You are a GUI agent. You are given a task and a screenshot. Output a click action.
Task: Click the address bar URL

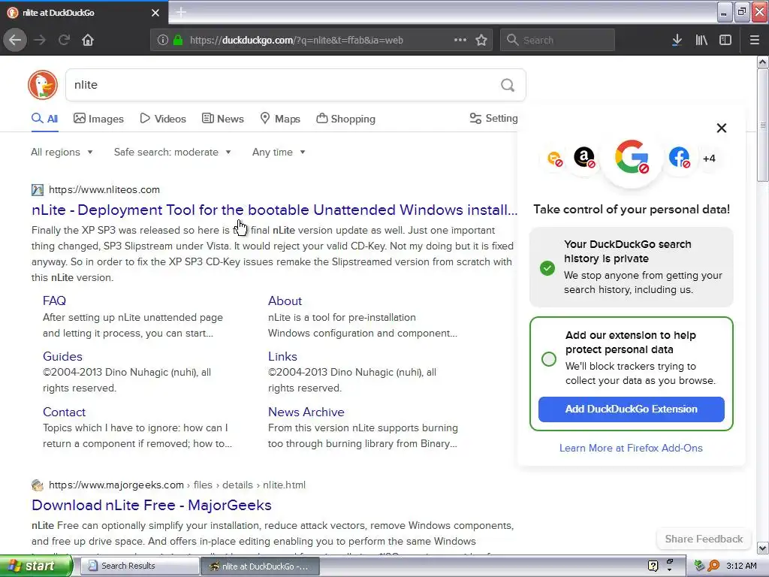pyautogui.click(x=296, y=41)
